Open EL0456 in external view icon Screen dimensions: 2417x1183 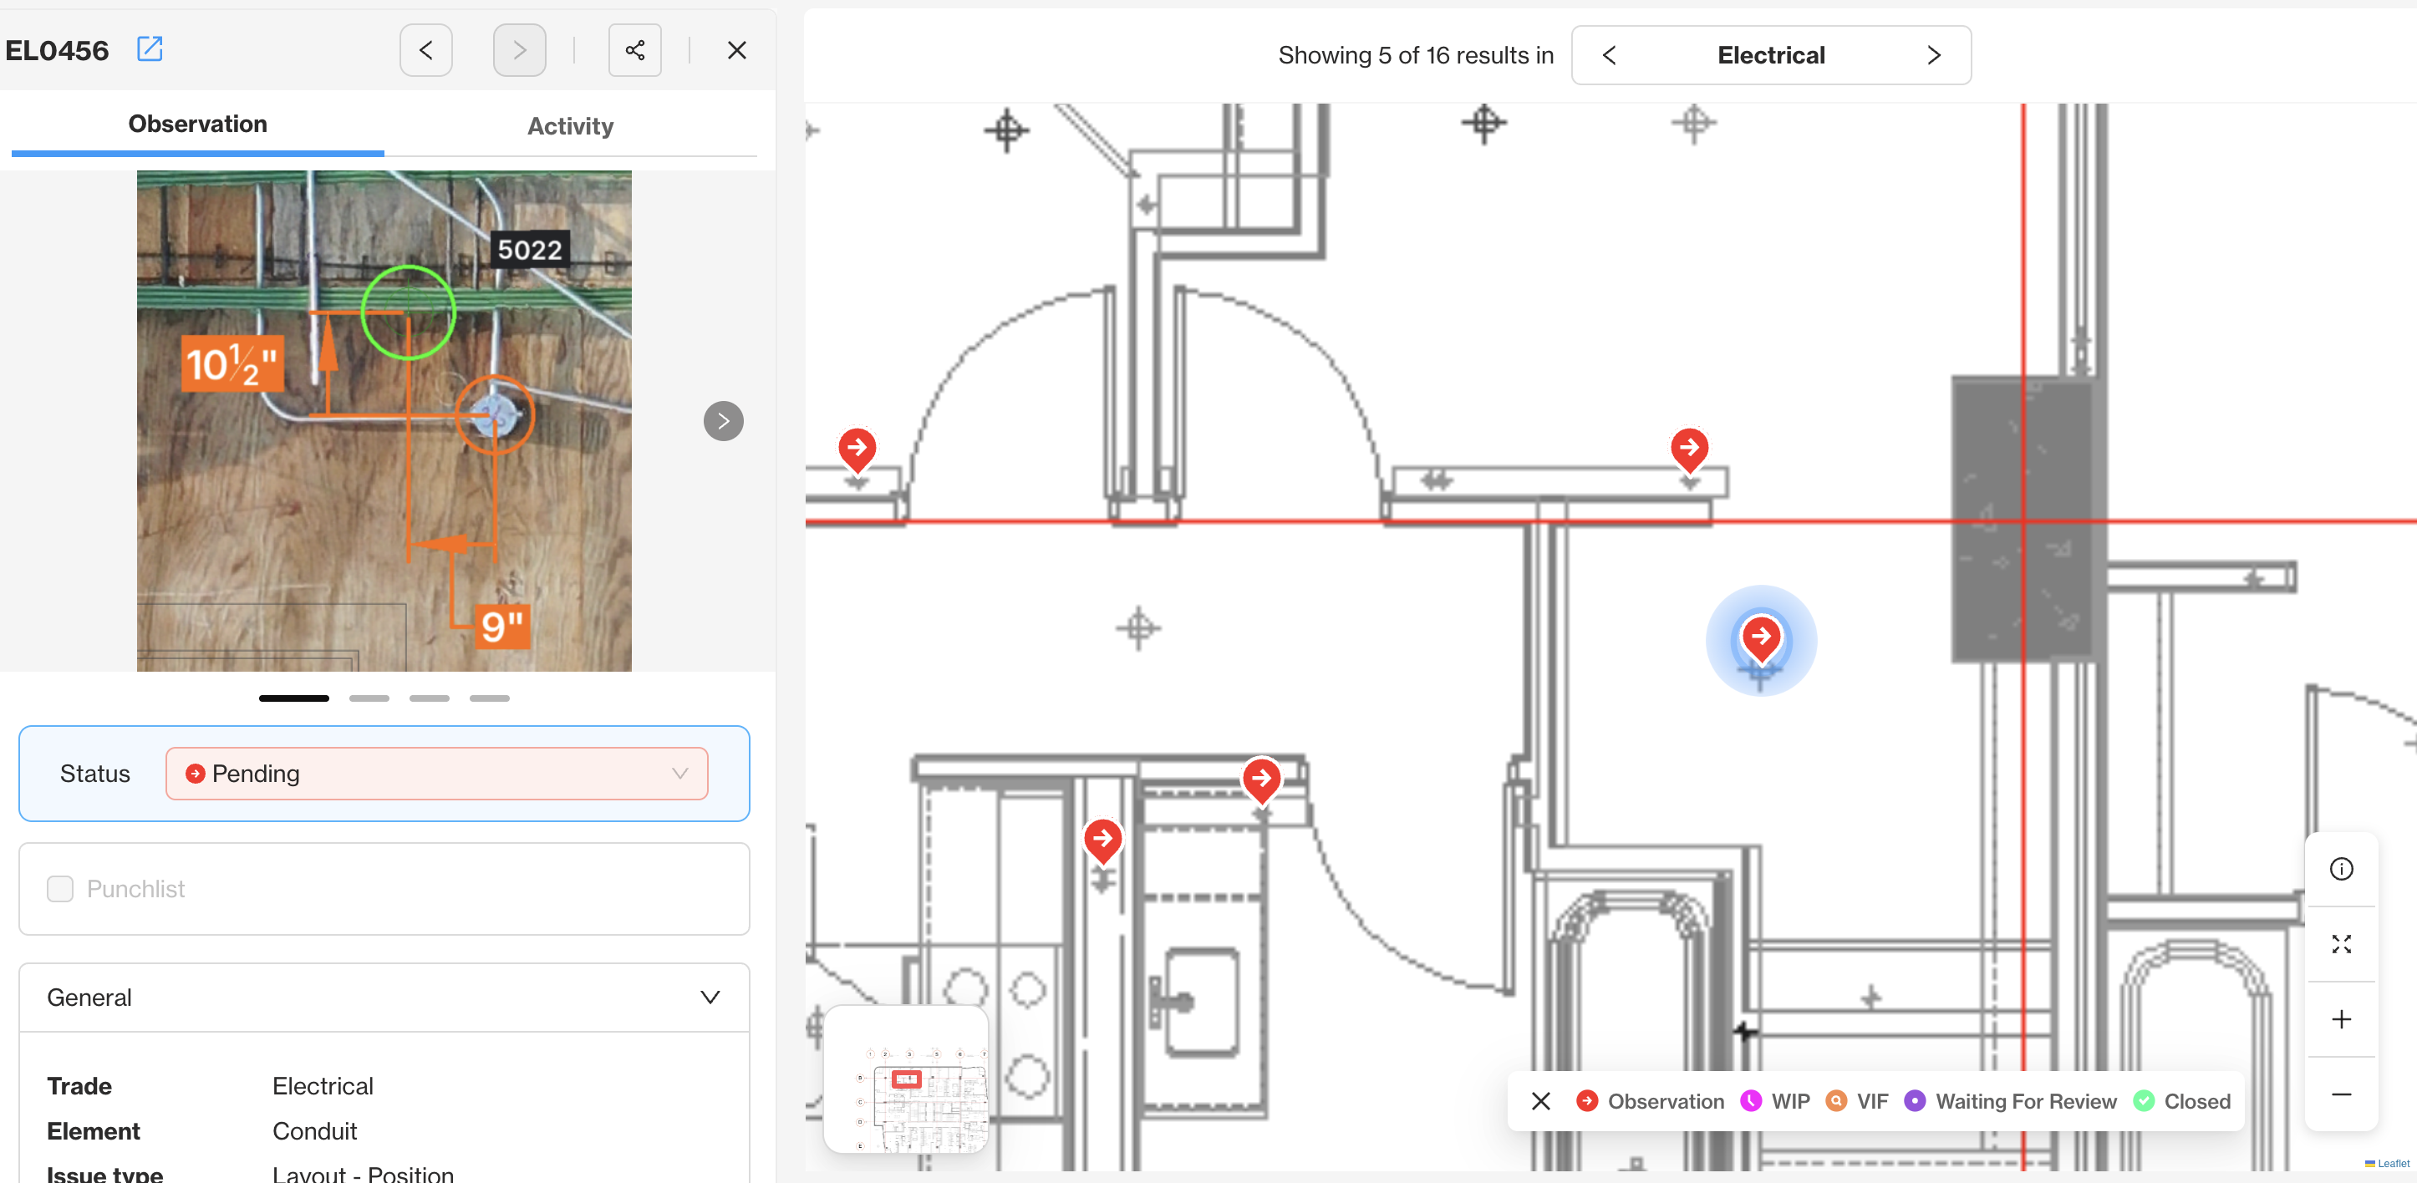[150, 48]
